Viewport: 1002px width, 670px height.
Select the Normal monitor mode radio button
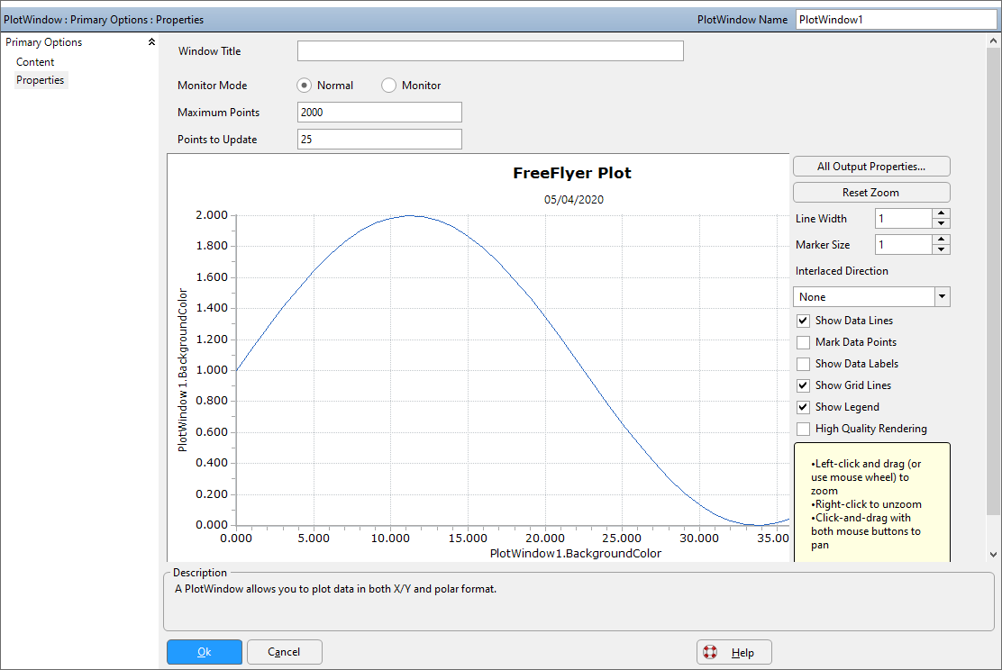(305, 86)
